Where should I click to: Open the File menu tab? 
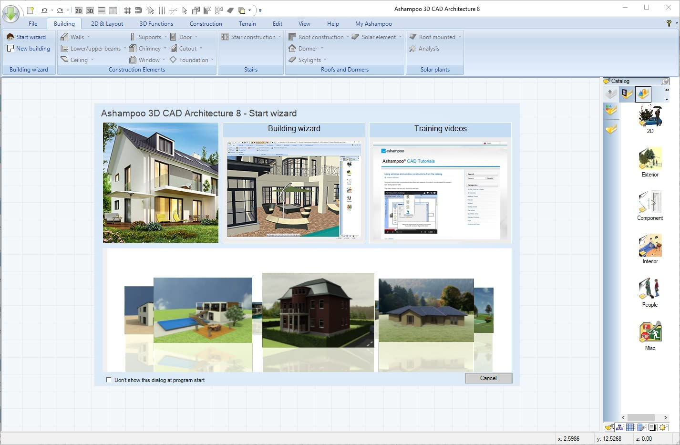[33, 23]
